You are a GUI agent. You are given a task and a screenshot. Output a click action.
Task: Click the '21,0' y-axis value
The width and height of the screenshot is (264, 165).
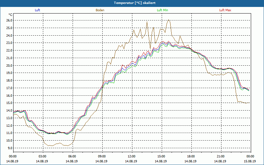9,58
